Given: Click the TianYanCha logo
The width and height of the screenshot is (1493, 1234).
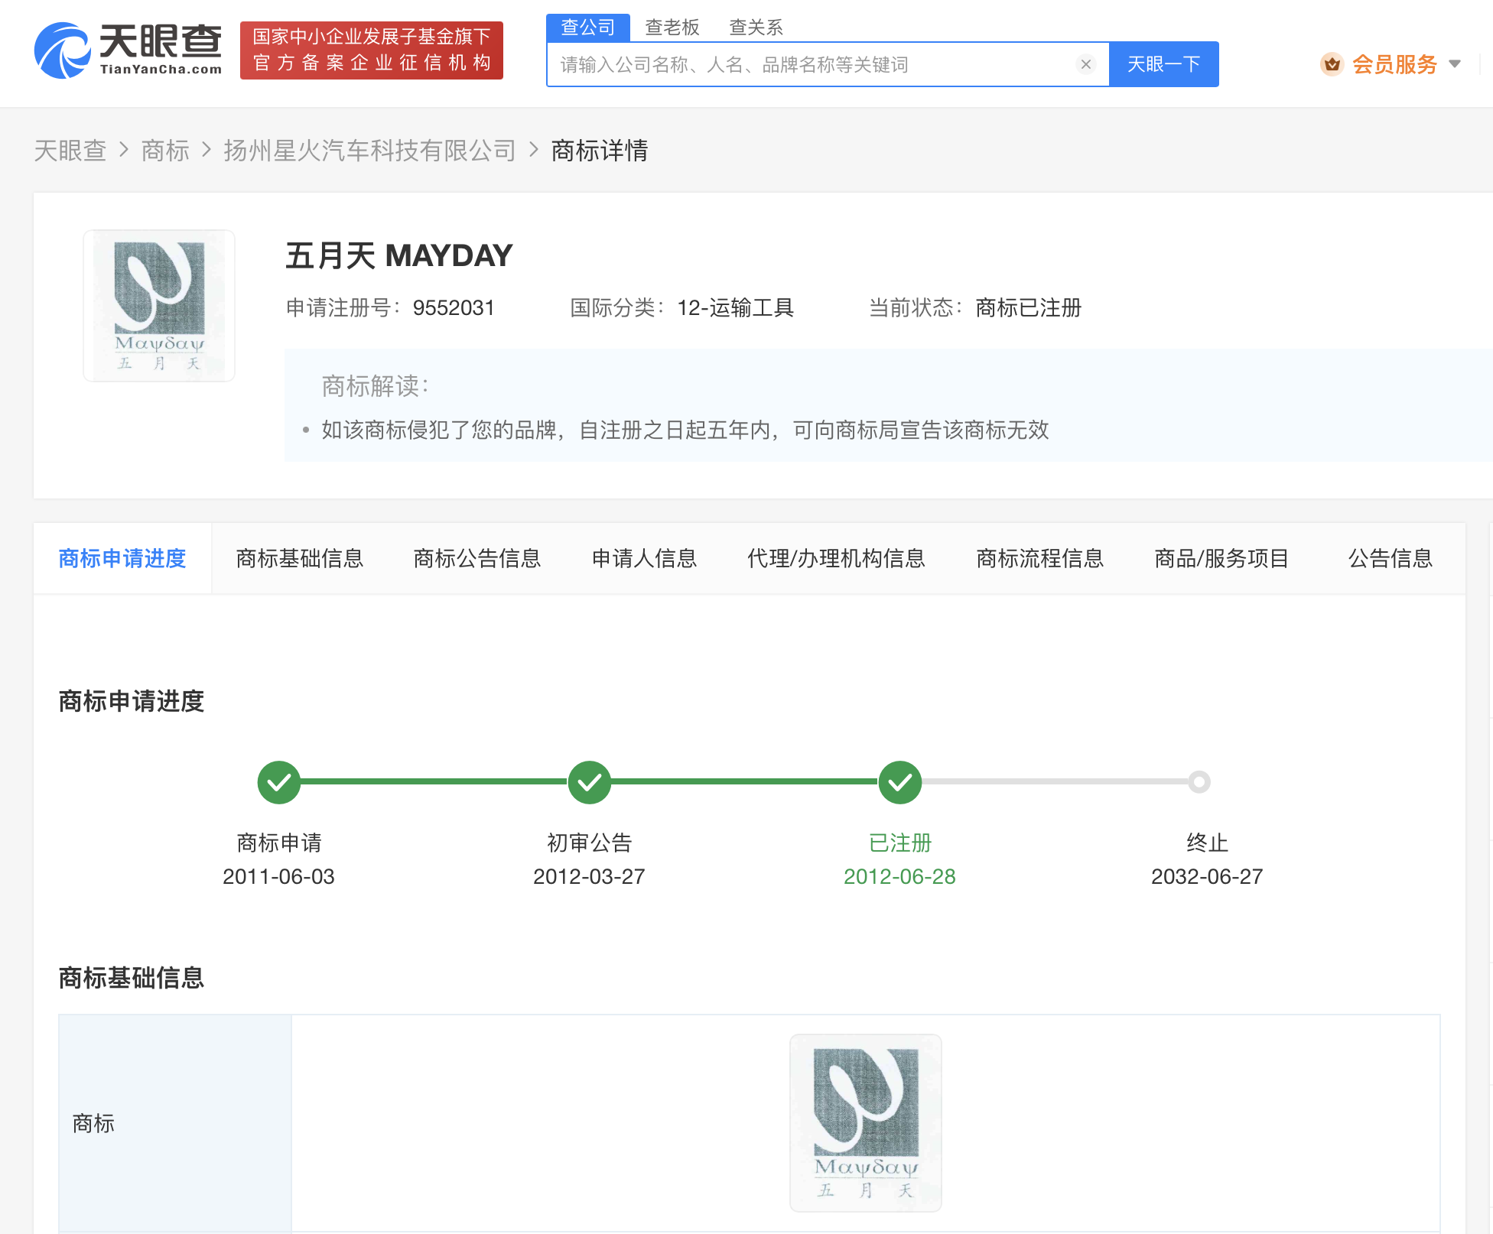Looking at the screenshot, I should click(128, 50).
